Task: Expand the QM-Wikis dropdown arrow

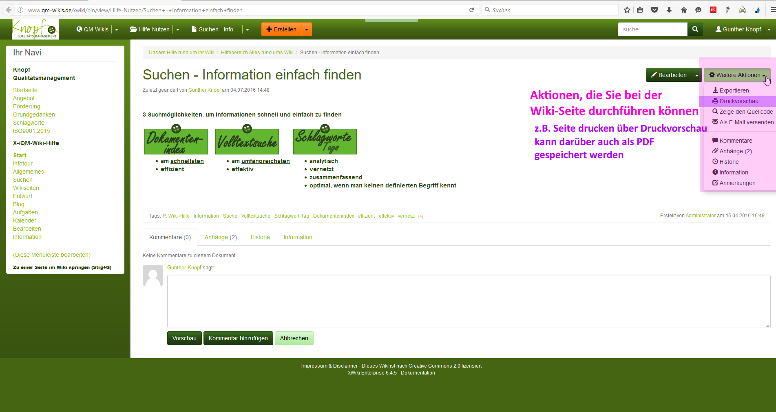Action: coord(117,29)
